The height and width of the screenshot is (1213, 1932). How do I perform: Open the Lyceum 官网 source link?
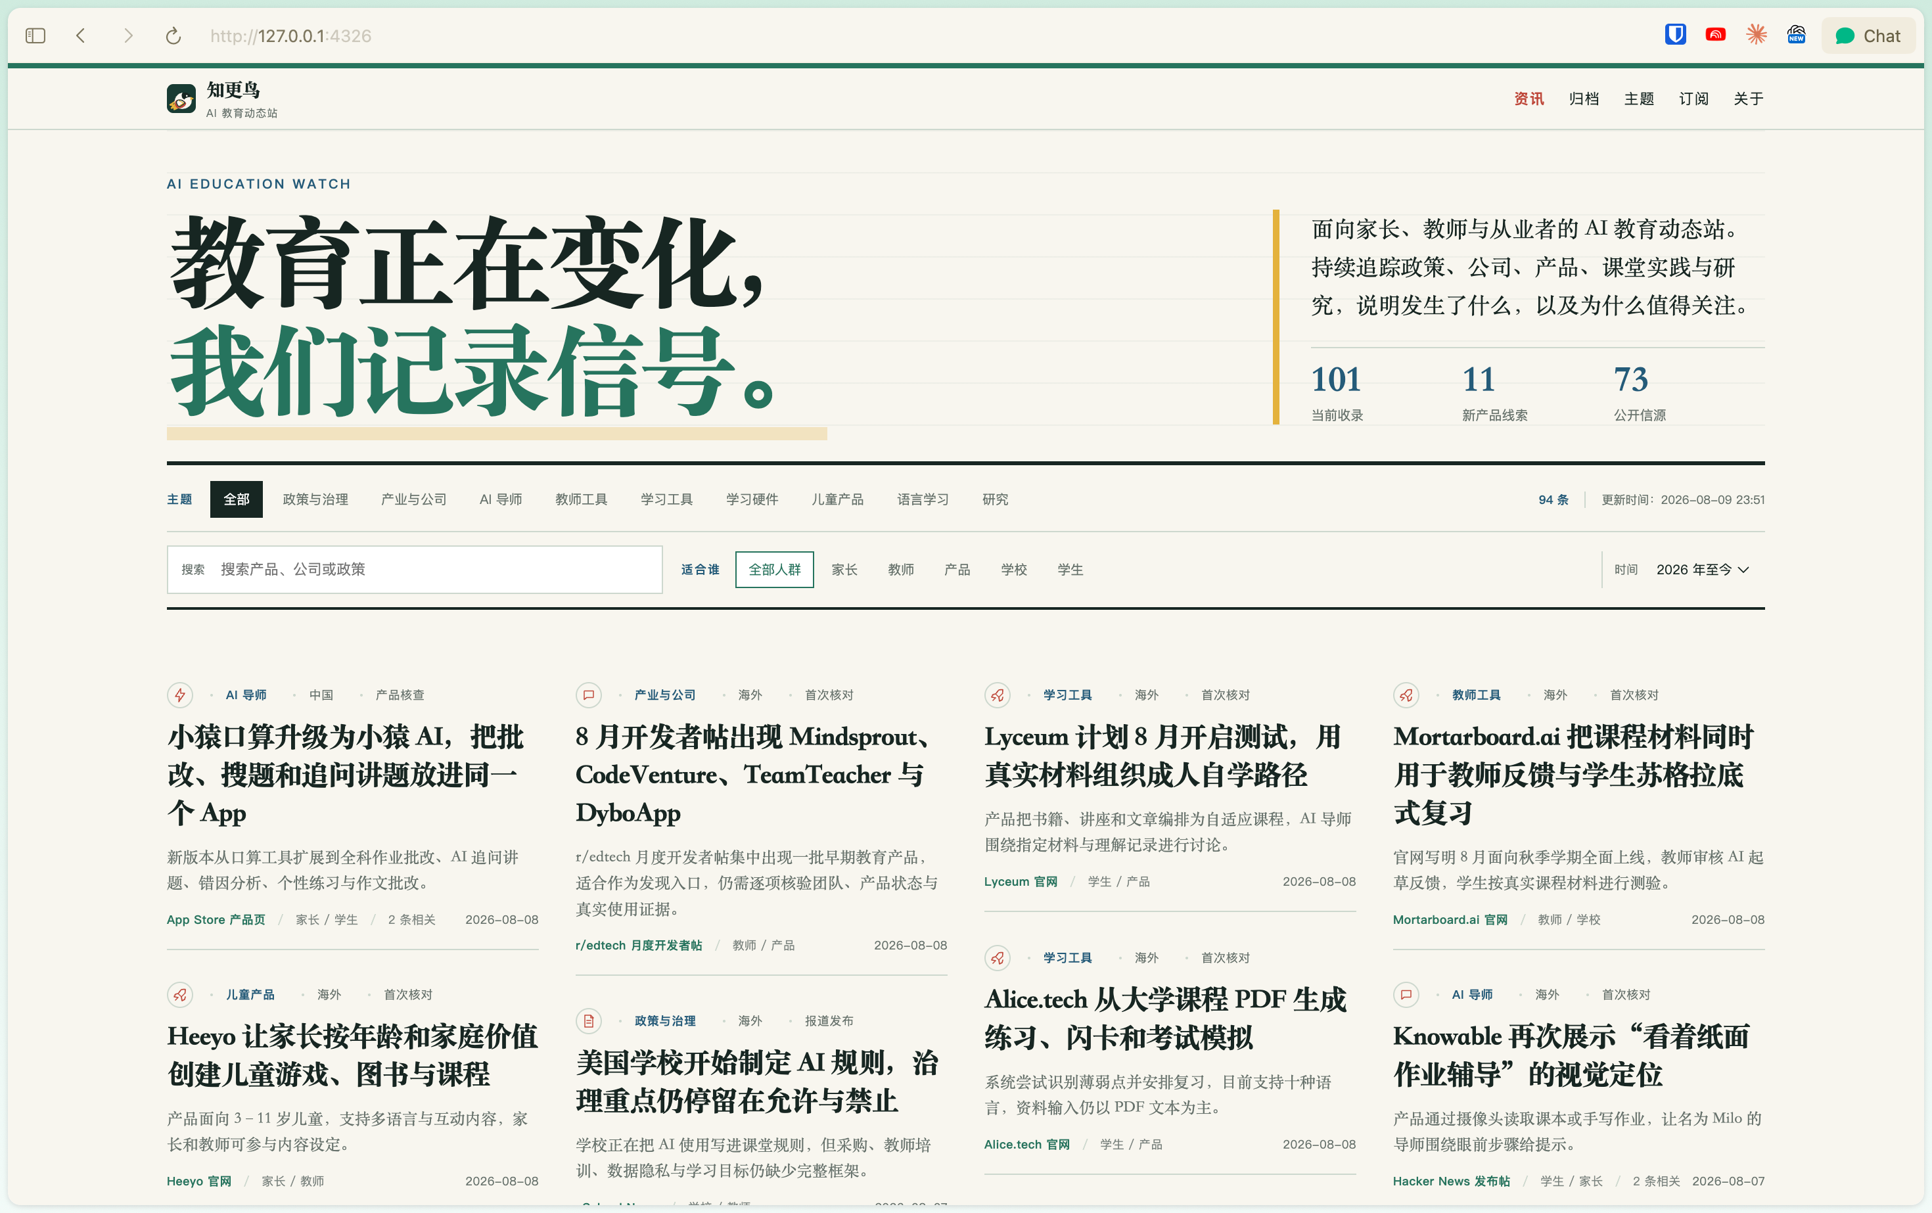1021,882
